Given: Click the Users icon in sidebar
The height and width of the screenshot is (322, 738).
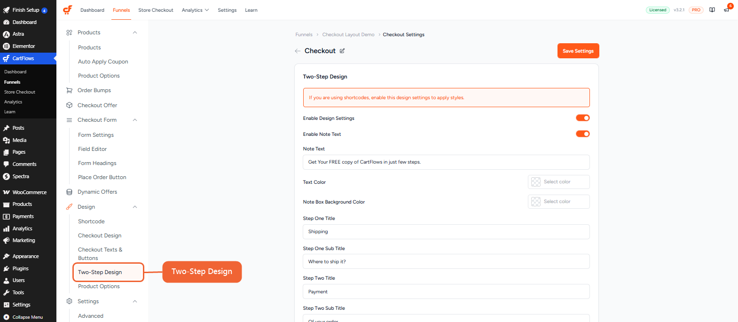Looking at the screenshot, I should 6,281.
